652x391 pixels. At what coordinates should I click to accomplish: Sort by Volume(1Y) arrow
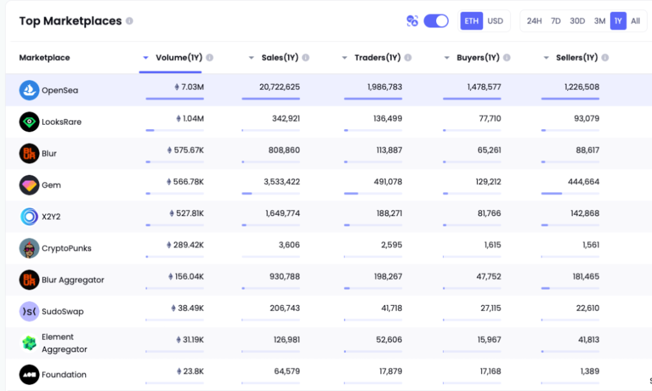pos(146,58)
